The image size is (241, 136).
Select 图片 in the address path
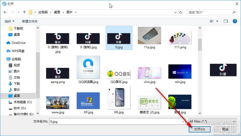70,12
